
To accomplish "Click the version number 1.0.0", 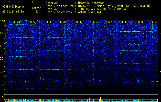I will pyautogui.click(x=35, y=2).
